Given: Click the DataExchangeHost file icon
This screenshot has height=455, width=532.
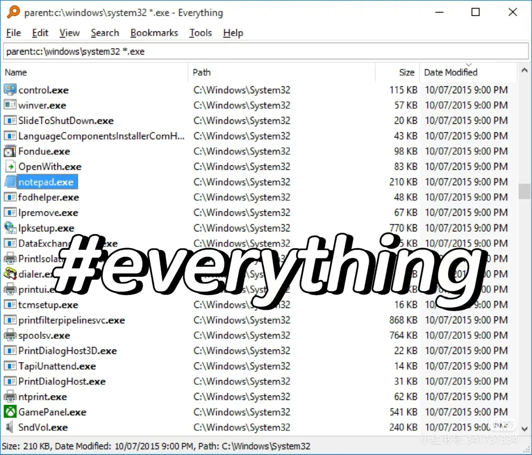Looking at the screenshot, I should click(x=10, y=243).
